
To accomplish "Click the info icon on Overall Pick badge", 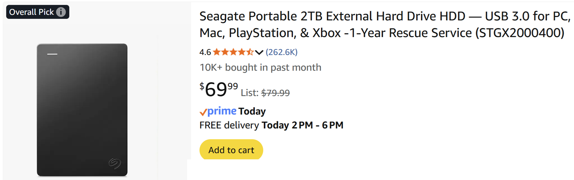I will point(61,12).
